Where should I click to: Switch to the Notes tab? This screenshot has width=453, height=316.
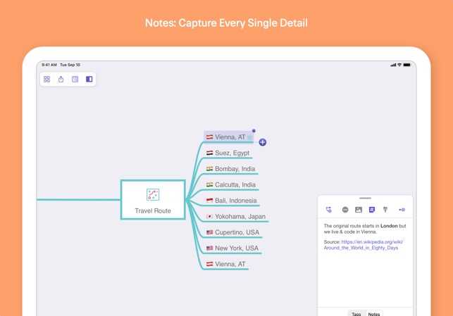(374, 314)
